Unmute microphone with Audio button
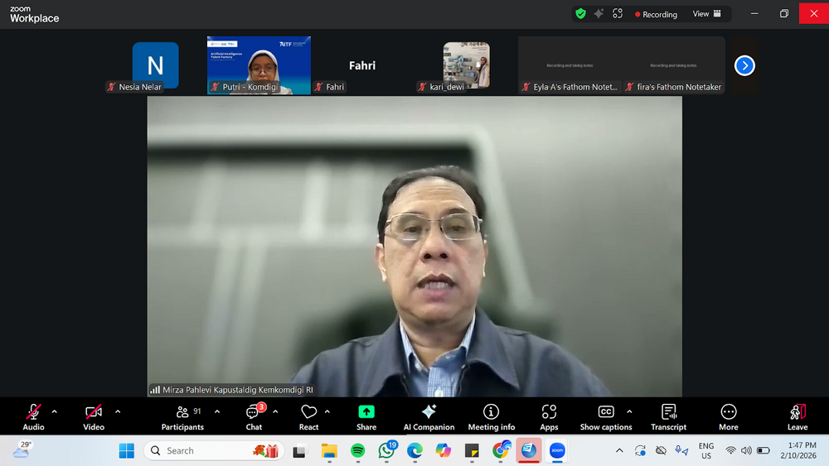Screen dimensions: 829x466 (33, 416)
